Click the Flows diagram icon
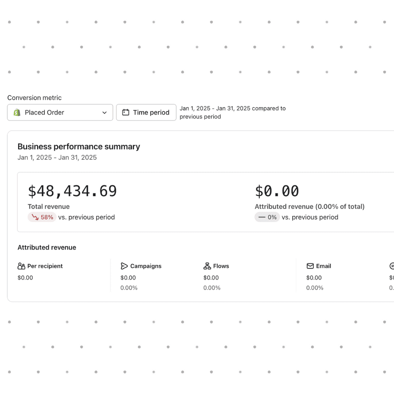 [207, 266]
